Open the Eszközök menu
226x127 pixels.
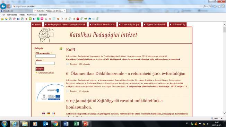pos(43,15)
